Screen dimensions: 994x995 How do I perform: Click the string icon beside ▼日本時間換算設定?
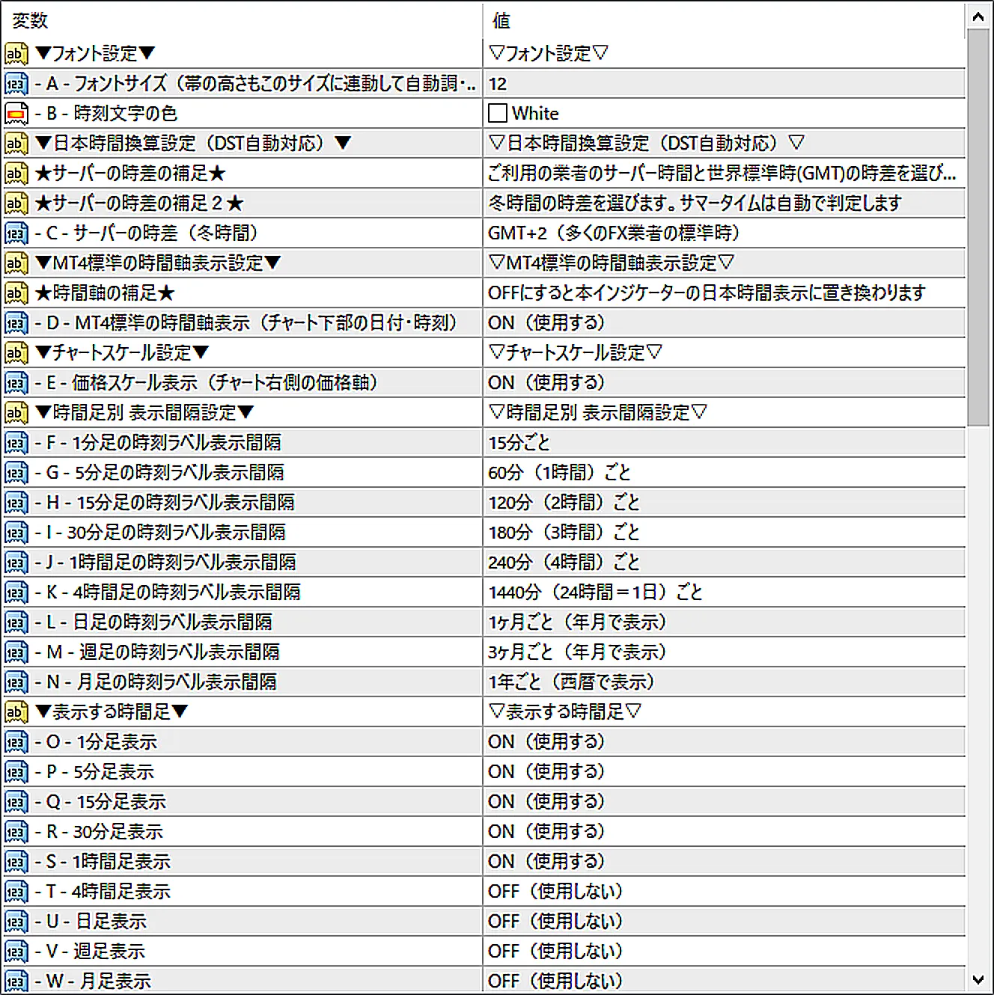[16, 144]
